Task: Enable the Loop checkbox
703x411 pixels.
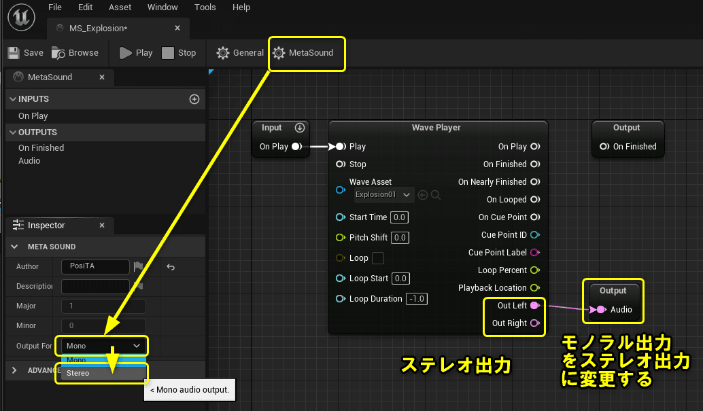Action: point(378,258)
